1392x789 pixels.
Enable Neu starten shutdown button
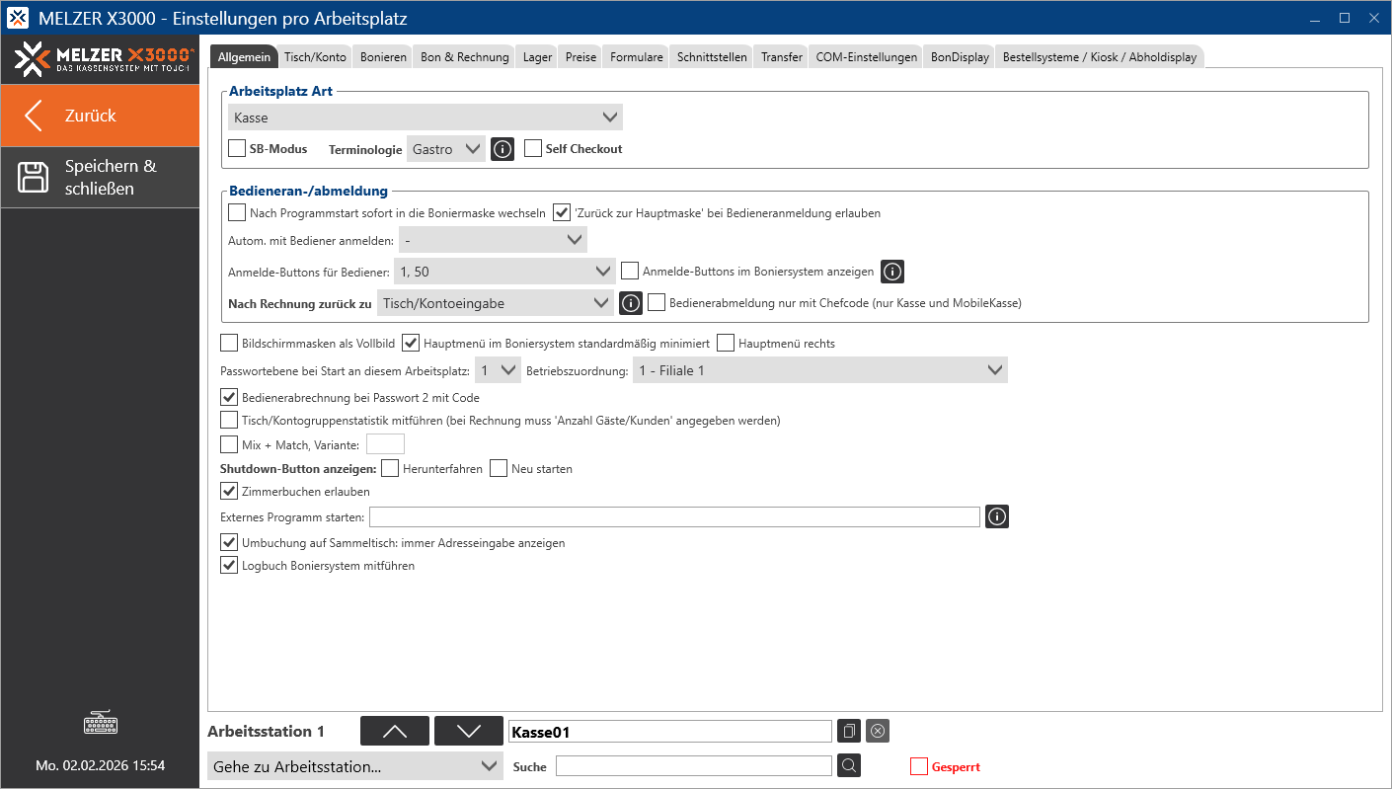499,469
